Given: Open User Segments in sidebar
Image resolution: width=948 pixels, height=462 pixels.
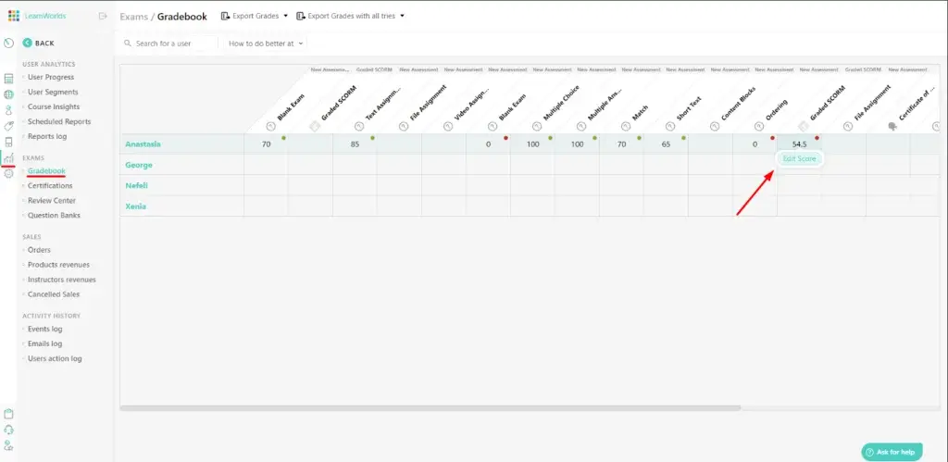Looking at the screenshot, I should [x=53, y=92].
